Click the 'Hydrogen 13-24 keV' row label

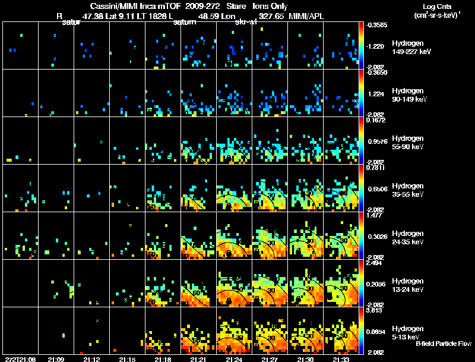tap(408, 285)
